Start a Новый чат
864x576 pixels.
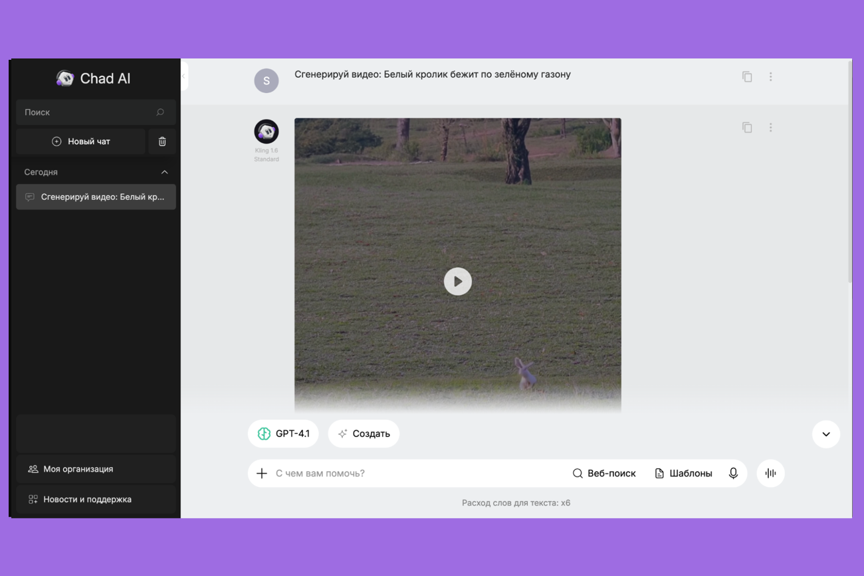80,142
